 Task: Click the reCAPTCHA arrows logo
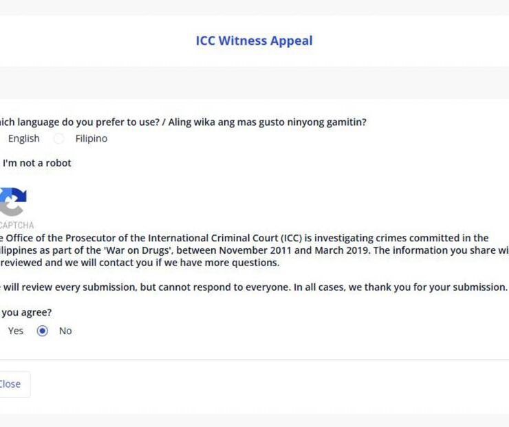click(x=12, y=201)
